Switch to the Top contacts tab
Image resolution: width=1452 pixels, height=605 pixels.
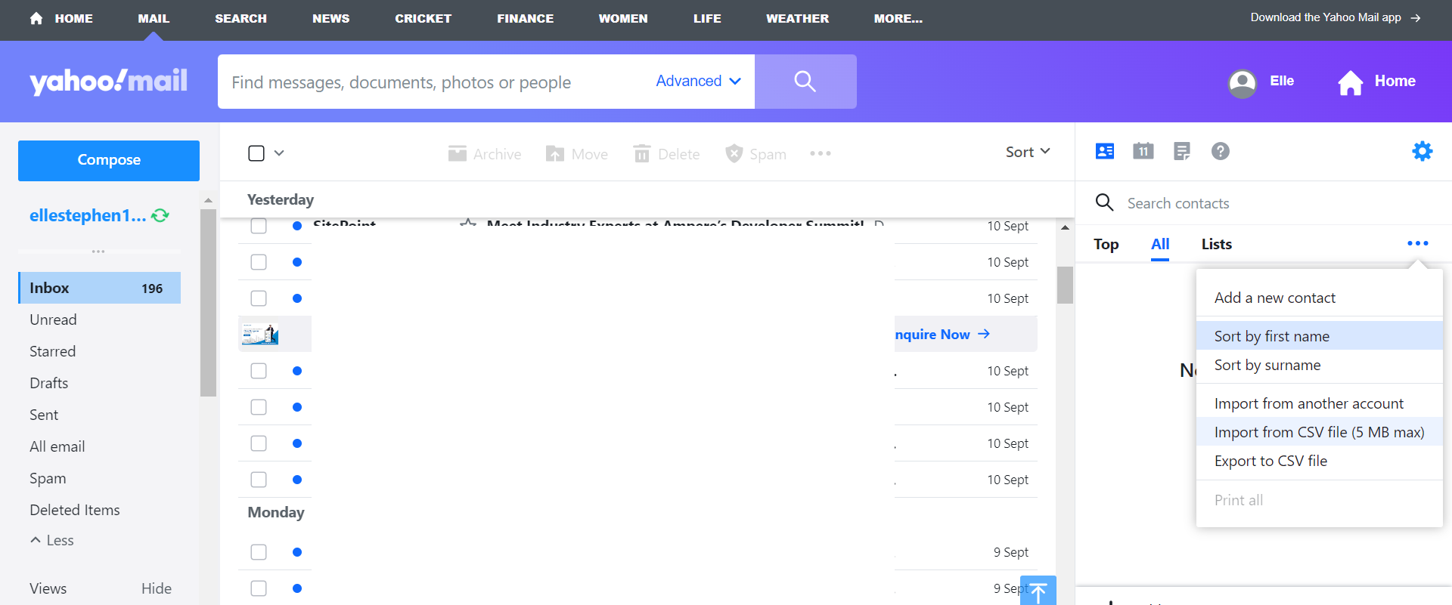point(1106,244)
